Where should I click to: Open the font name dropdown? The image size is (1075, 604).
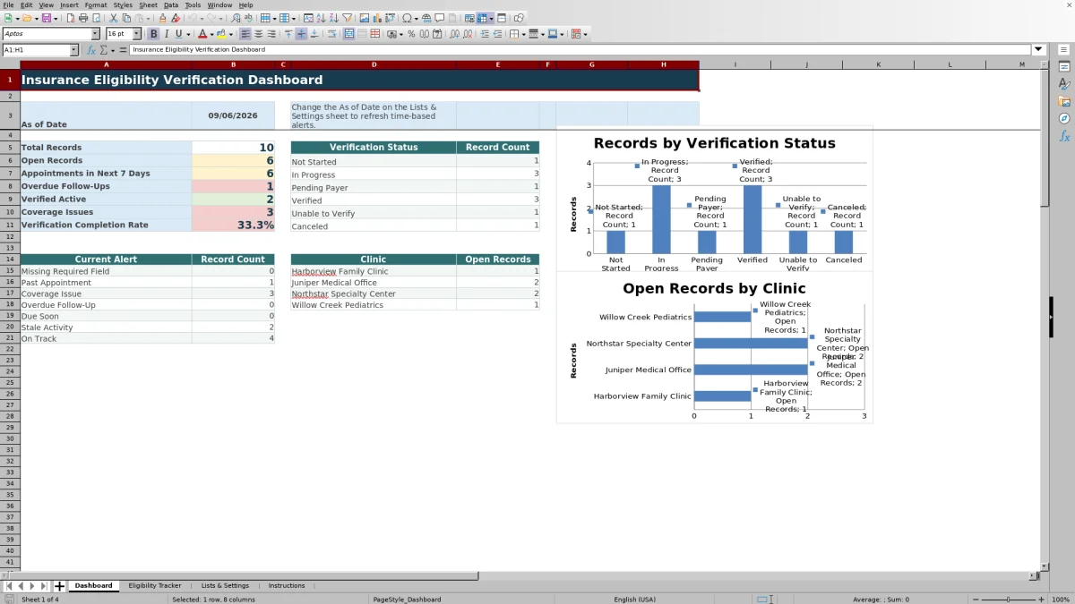(x=95, y=34)
